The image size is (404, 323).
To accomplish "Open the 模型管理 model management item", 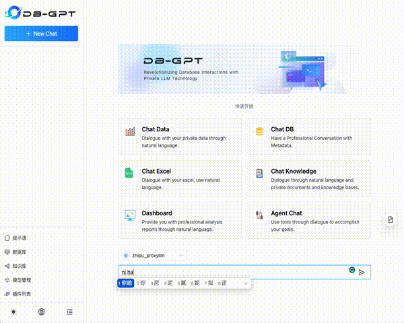I will (18, 280).
